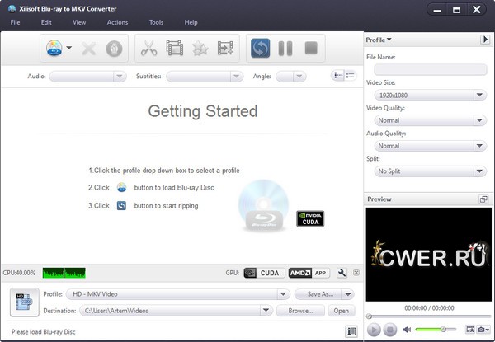Open the Tools menu
Screen dimensions: 495x342
tap(156, 22)
